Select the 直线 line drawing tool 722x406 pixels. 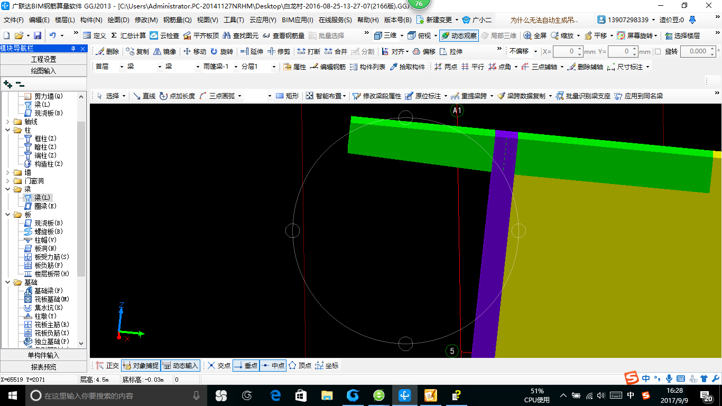coord(144,96)
